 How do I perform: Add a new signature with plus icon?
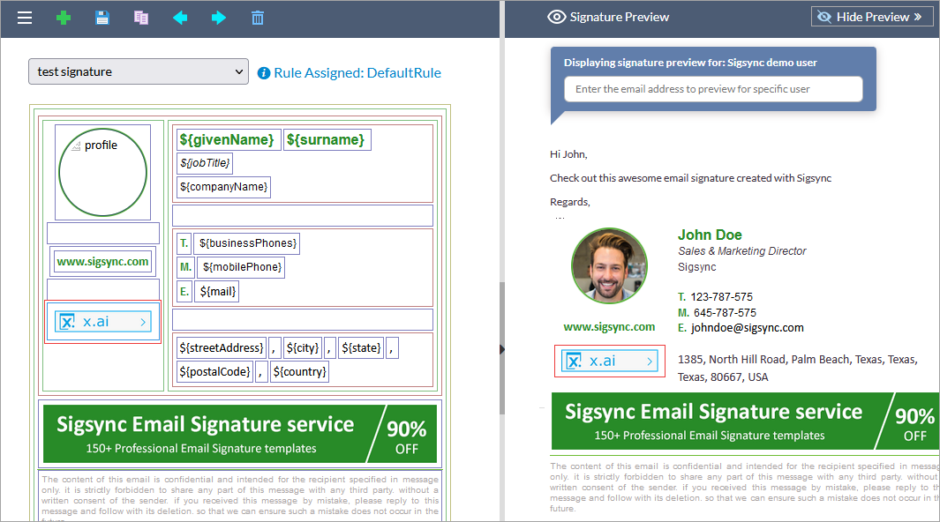(x=64, y=18)
